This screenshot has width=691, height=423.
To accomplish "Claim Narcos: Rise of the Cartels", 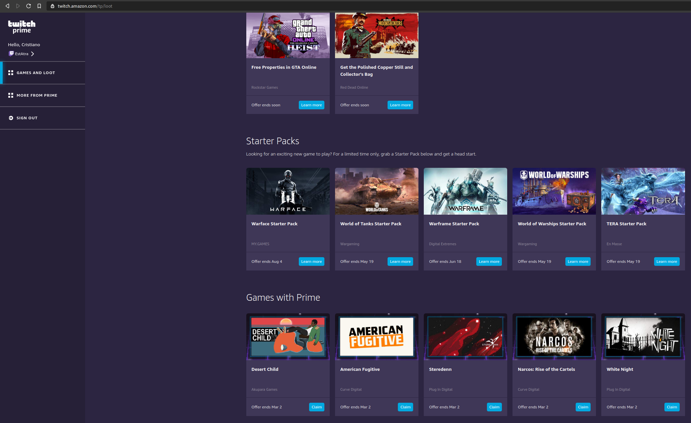I will pyautogui.click(x=583, y=407).
